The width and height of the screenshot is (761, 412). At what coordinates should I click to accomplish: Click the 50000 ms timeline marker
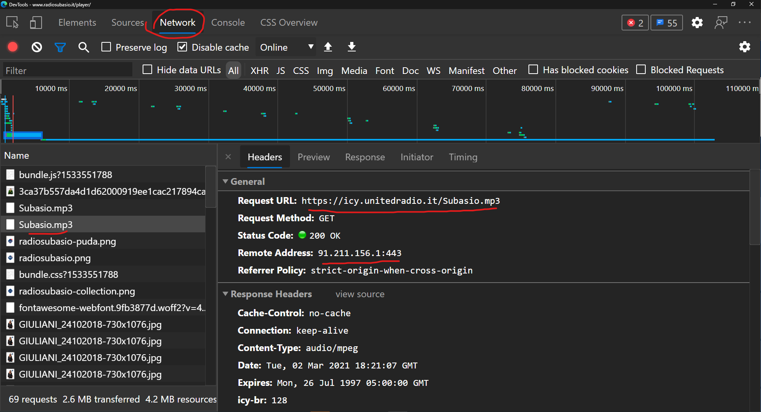[x=329, y=89]
